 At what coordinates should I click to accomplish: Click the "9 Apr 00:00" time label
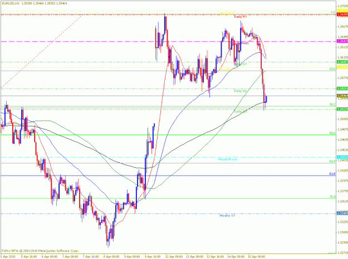(133, 257)
